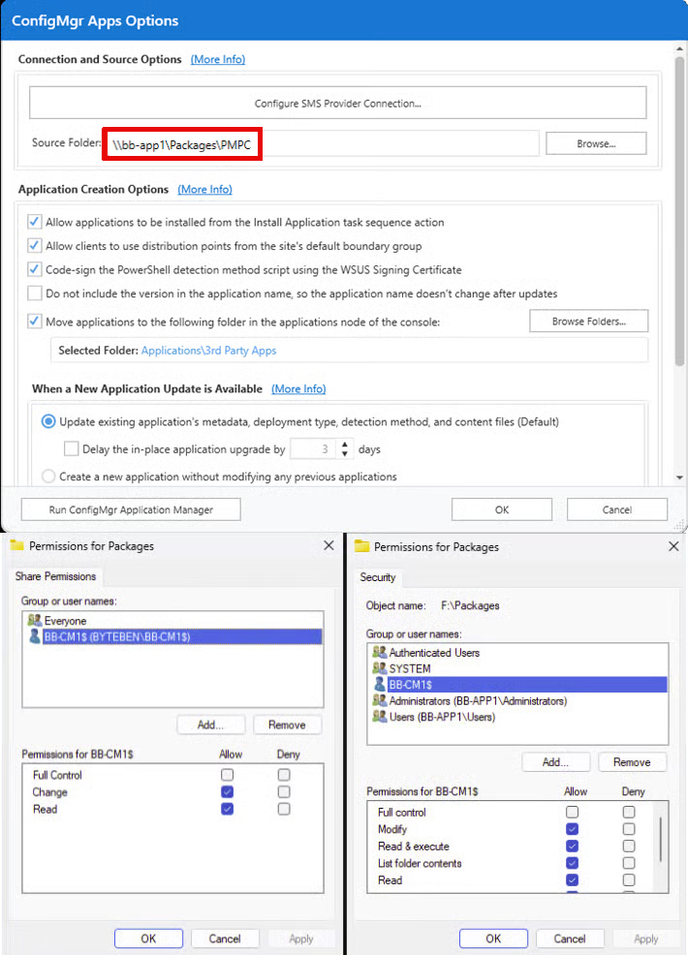Click Remove button in Share Permissions dialog
The height and width of the screenshot is (955, 688).
click(287, 724)
